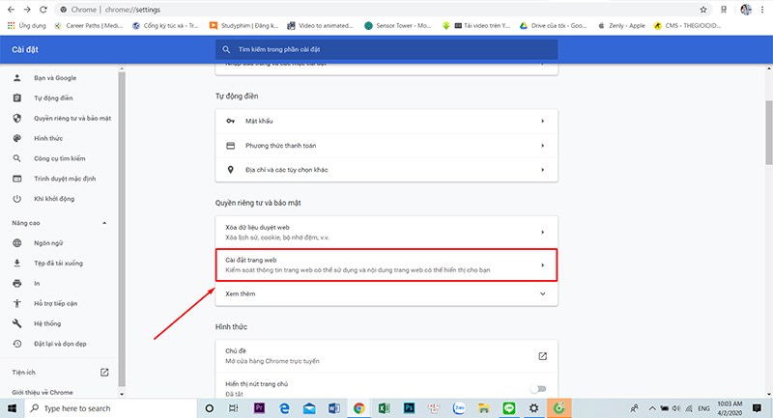Open Task View in the taskbar
Screen dimensions: 773x418
pos(234,408)
